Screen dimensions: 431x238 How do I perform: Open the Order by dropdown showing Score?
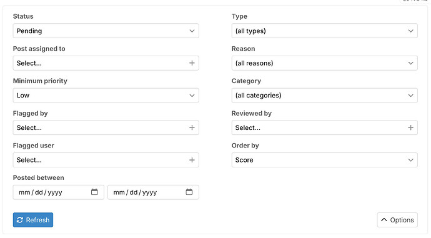click(325, 160)
